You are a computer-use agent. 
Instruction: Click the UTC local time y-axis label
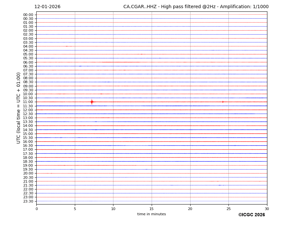19,108
